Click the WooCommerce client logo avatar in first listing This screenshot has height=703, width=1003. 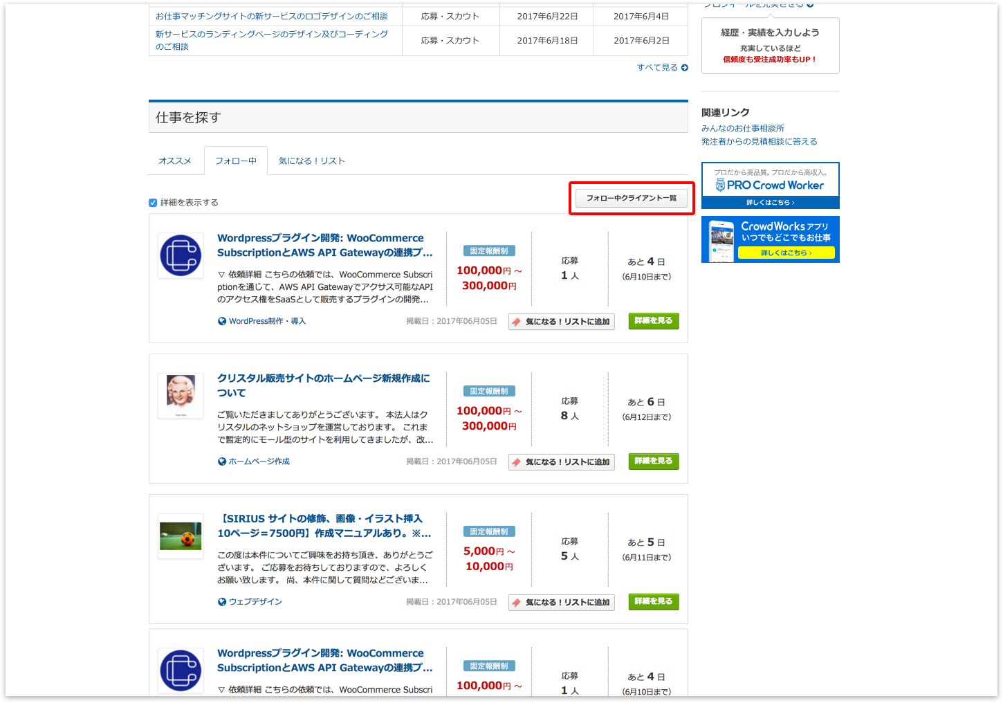point(181,255)
